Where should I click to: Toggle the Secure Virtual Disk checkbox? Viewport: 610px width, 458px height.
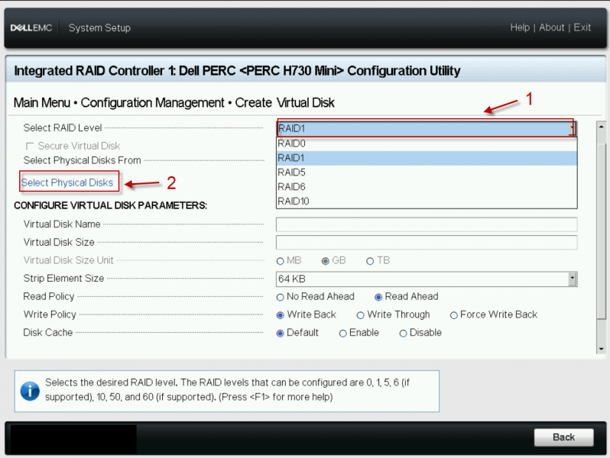tap(30, 146)
